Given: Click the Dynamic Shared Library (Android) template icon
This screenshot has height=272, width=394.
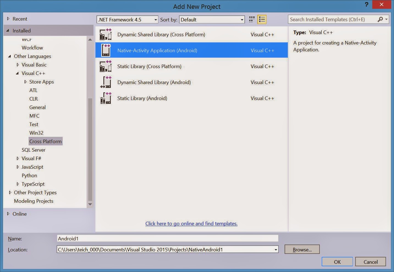Looking at the screenshot, I should [106, 82].
